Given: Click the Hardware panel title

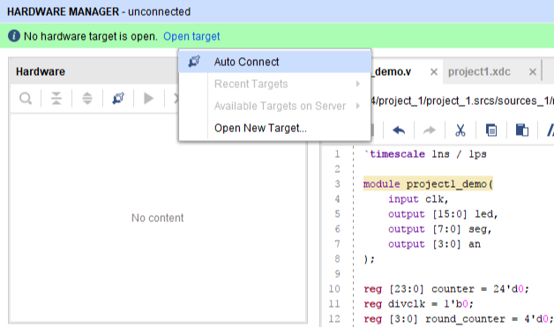Looking at the screenshot, I should [x=41, y=71].
